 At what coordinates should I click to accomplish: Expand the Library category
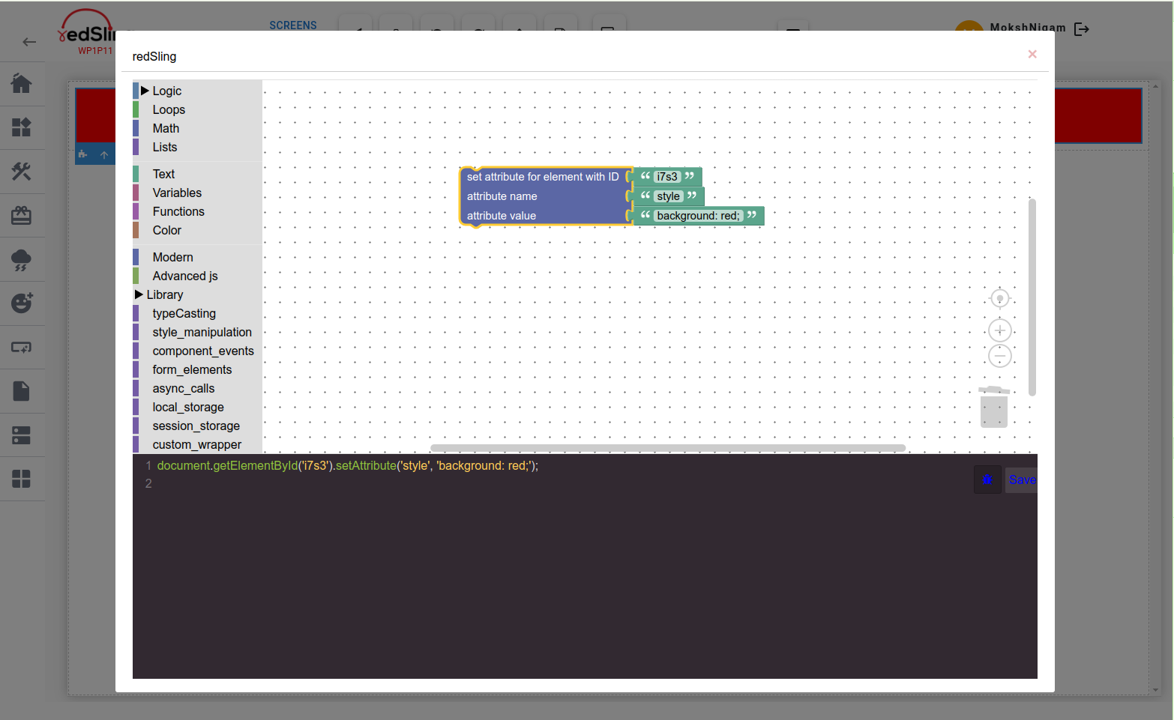tap(164, 294)
